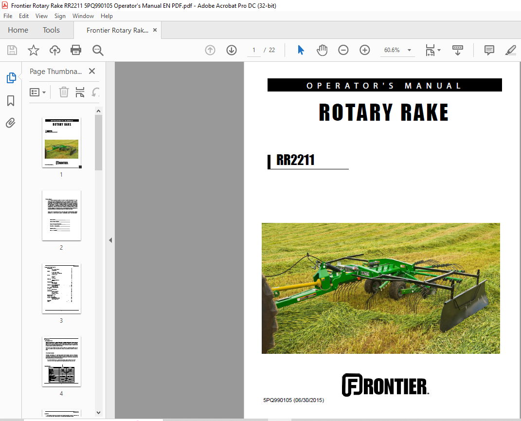
Task: Click the thumbnail panel scrollbar handle
Action: click(98, 143)
